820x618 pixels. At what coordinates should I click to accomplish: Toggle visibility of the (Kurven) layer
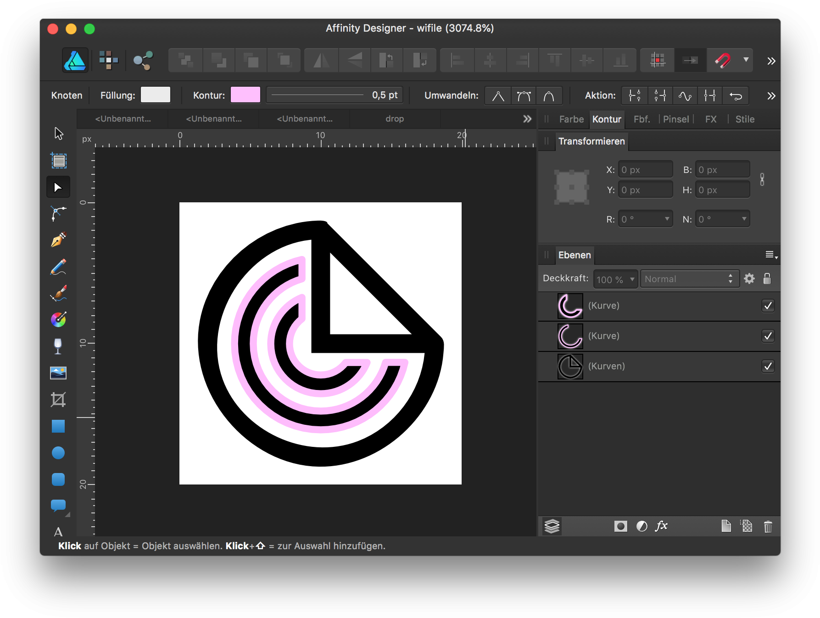(768, 366)
